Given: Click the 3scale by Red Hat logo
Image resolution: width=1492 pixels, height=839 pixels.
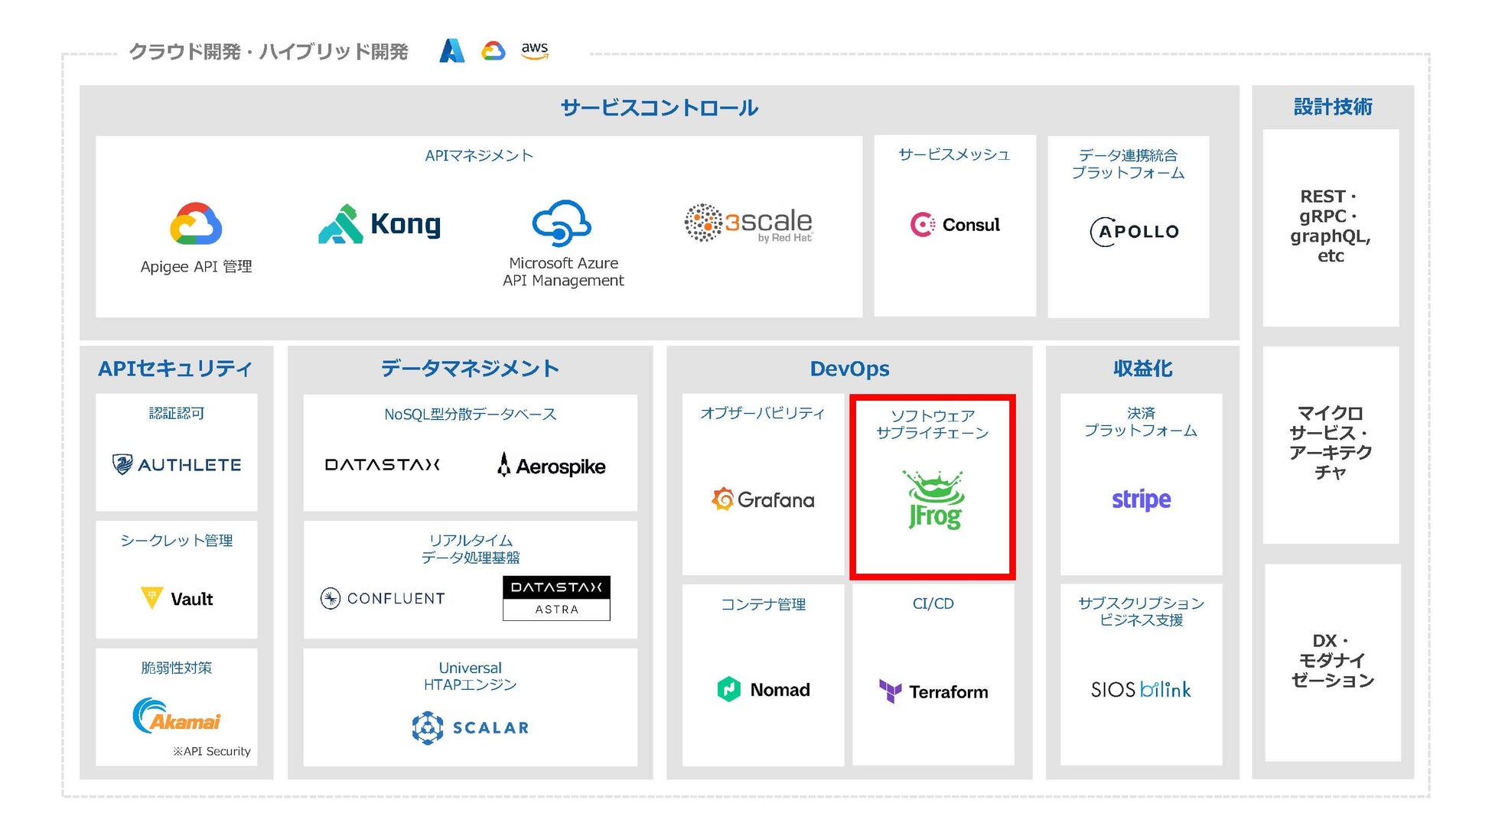Looking at the screenshot, I should pos(748,223).
